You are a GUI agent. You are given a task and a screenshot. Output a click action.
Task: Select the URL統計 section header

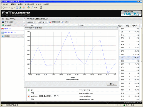pos(13,36)
